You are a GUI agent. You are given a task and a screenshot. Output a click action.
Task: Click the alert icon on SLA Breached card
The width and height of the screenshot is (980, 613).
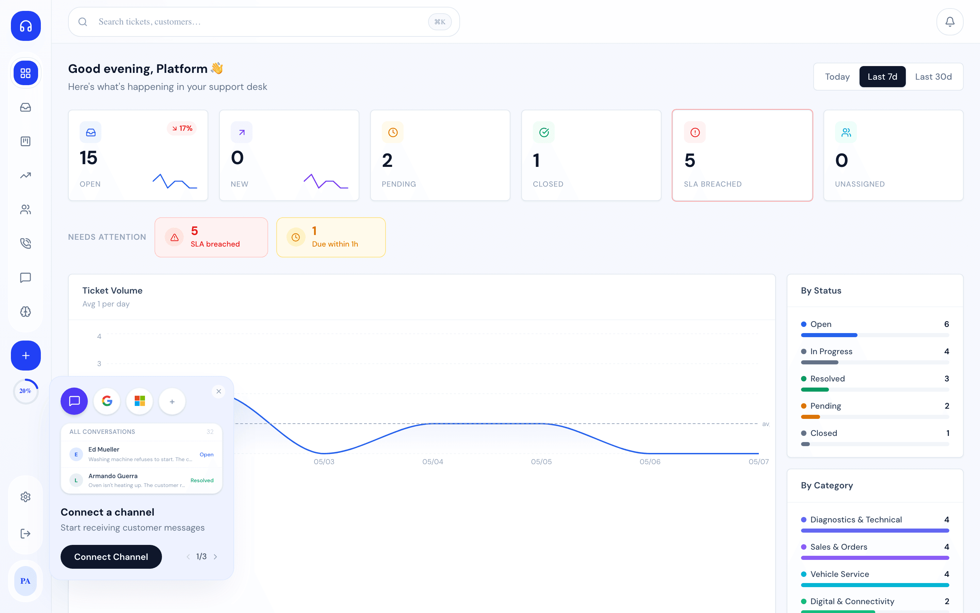click(695, 132)
